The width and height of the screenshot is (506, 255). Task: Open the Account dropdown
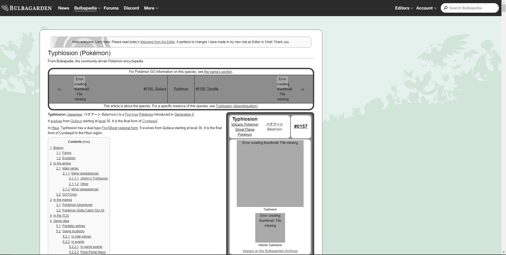[x=426, y=8]
